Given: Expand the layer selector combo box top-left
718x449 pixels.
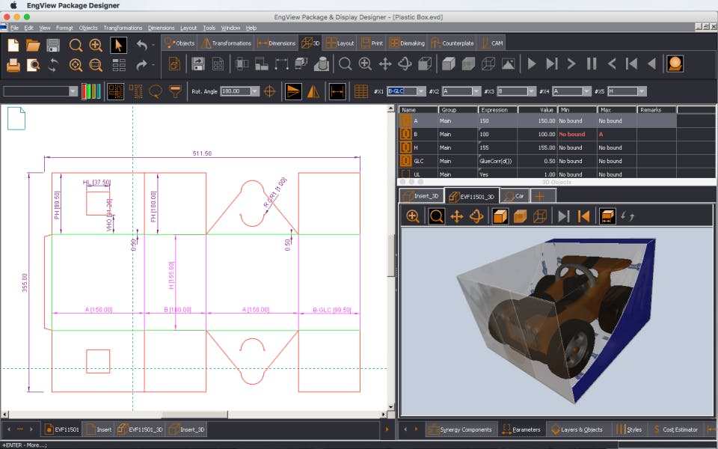Looking at the screenshot, I should pos(71,91).
